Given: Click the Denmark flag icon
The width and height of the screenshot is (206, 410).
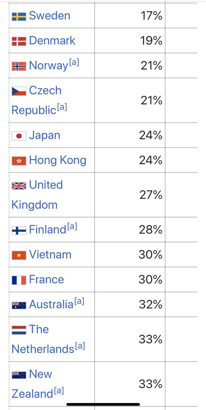Looking at the screenshot, I should click(x=19, y=41).
